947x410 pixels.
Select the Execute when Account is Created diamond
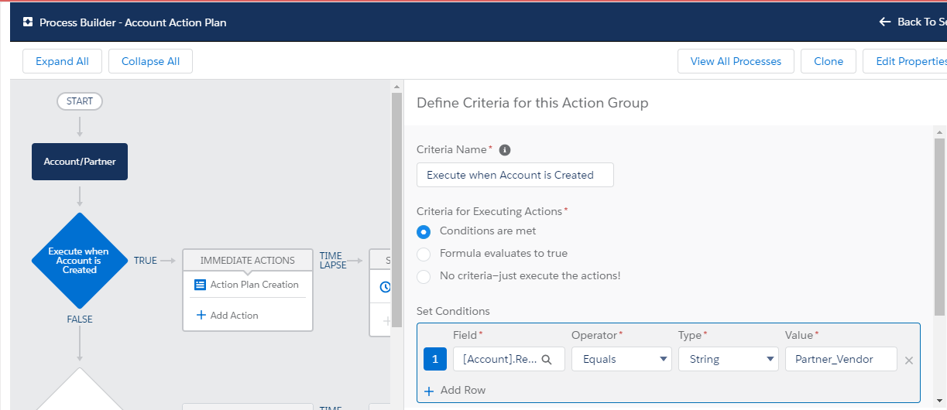tap(79, 261)
